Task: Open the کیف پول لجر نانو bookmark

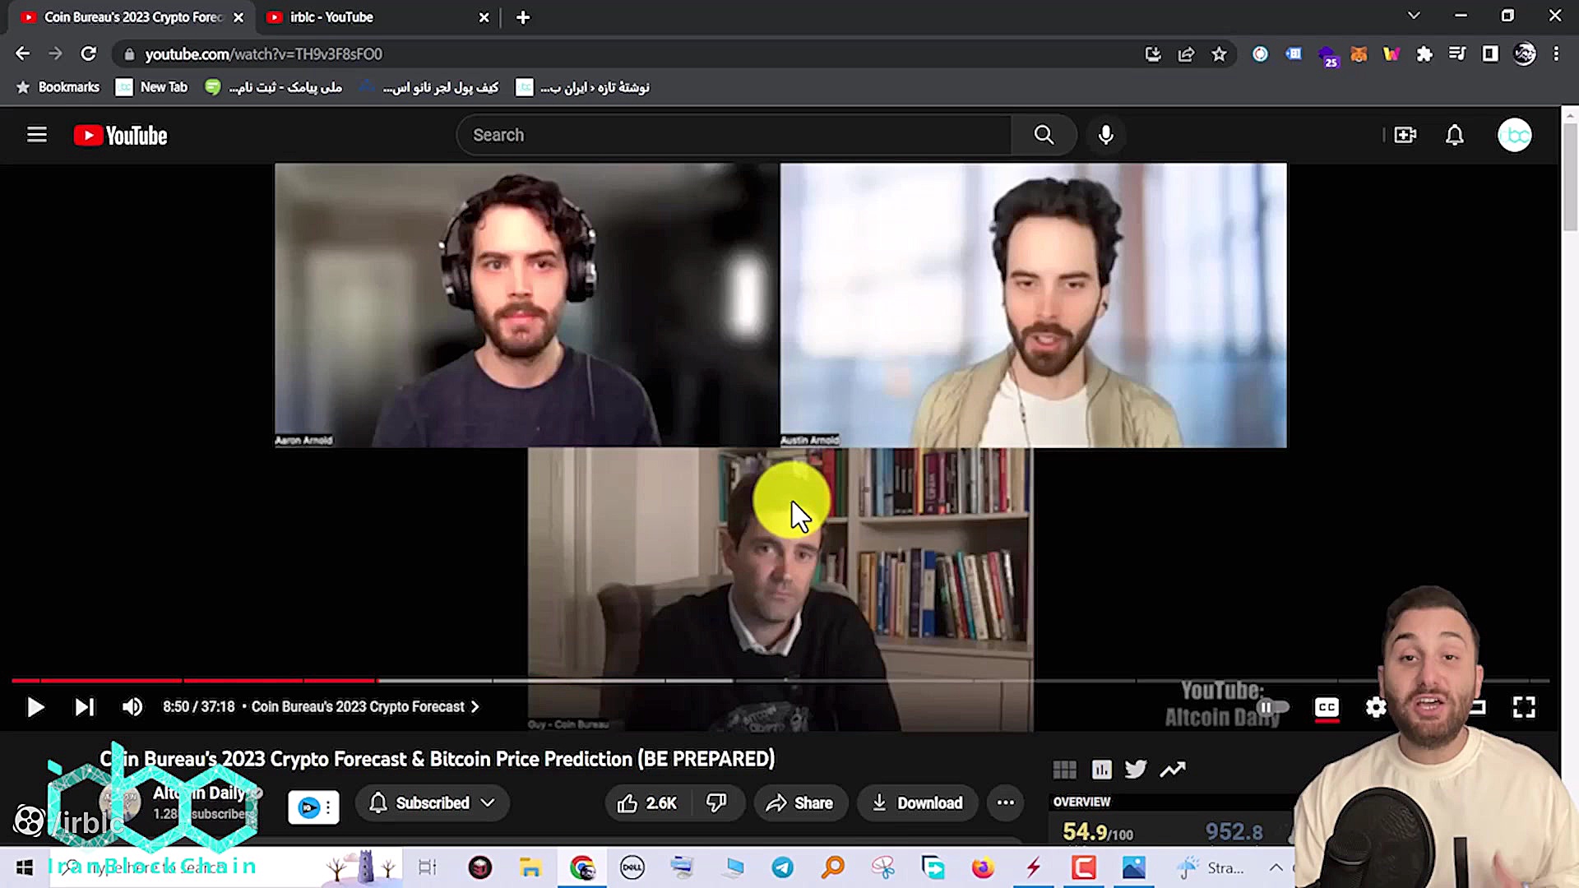Action: (x=429, y=87)
